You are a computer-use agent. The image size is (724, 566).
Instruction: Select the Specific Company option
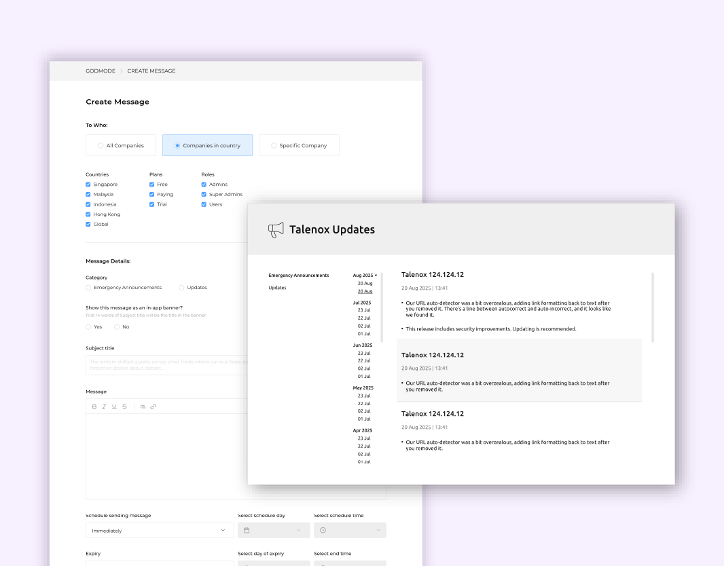(300, 145)
